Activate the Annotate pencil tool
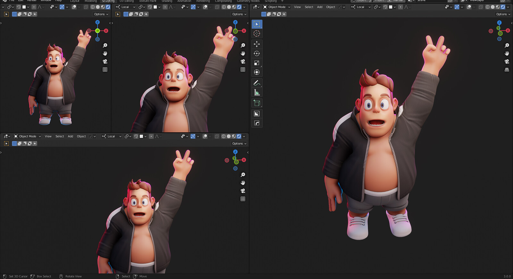Viewport: 513px width, 279px height. [x=257, y=83]
